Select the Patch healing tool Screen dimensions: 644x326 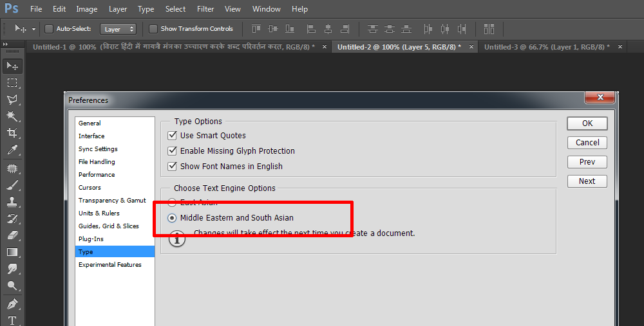pos(12,168)
